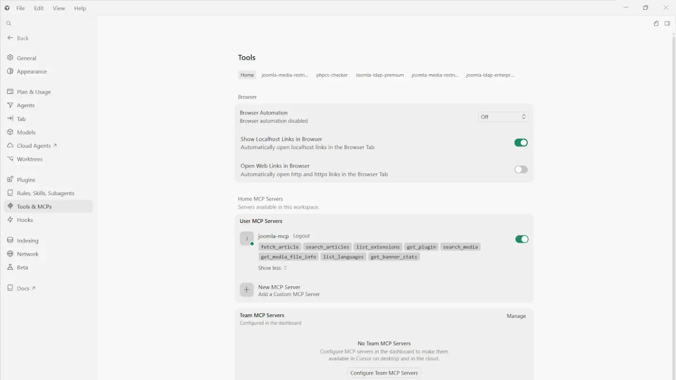Click the search magnifier icon in sidebar
The image size is (676, 380).
[8, 23]
